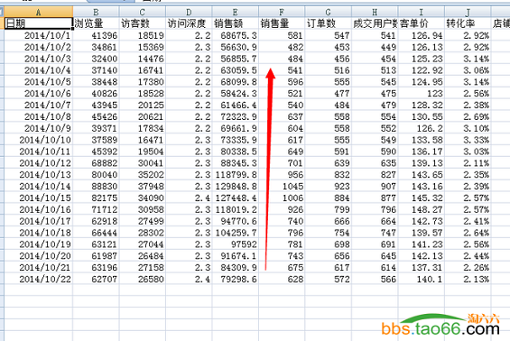Select orders cell 572
510x341 pixels.
(x=329, y=279)
